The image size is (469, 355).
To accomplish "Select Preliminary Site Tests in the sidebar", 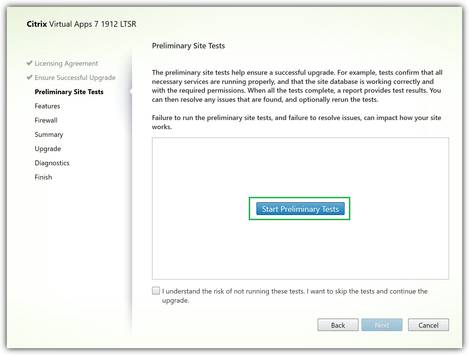I will 69,92.
